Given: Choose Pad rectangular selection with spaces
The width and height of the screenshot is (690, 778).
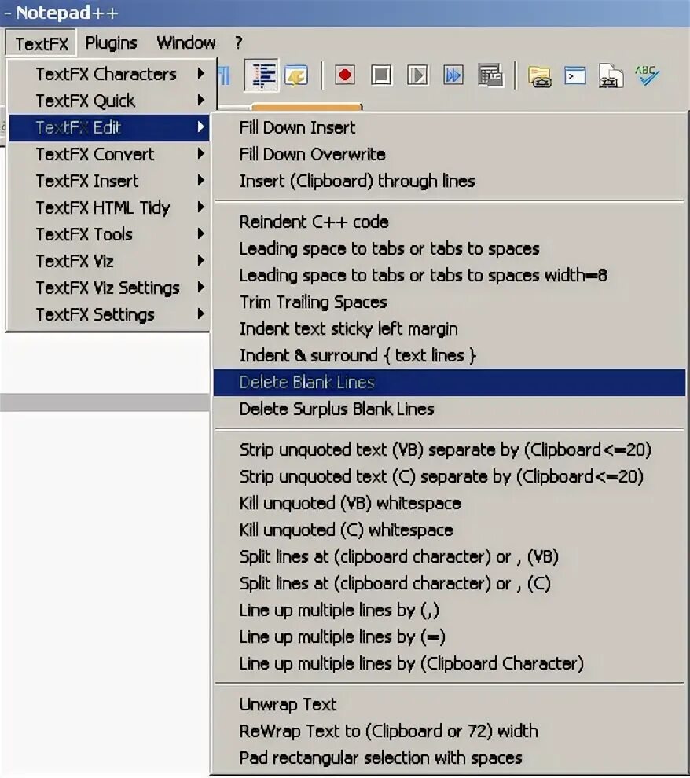Looking at the screenshot, I should coord(450,758).
